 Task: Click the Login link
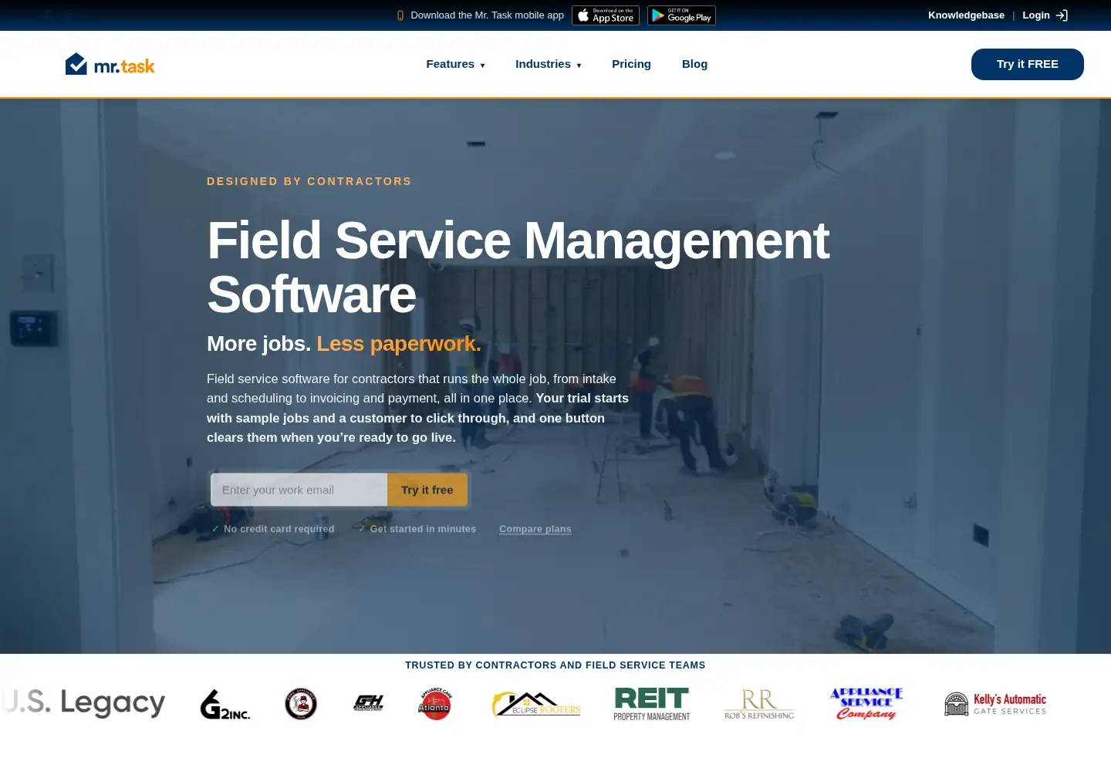click(x=1036, y=15)
